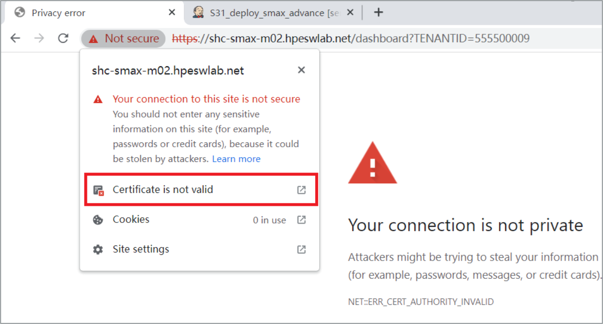Click the Not secure warning chip
The height and width of the screenshot is (324, 603).
(124, 39)
